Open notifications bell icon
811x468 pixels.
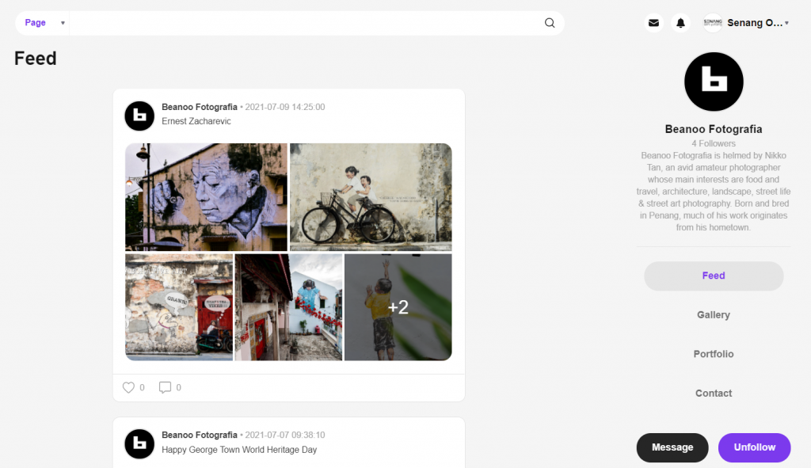(x=680, y=23)
